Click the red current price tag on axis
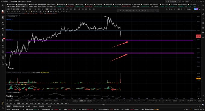 pyautogui.click(x=198, y=36)
